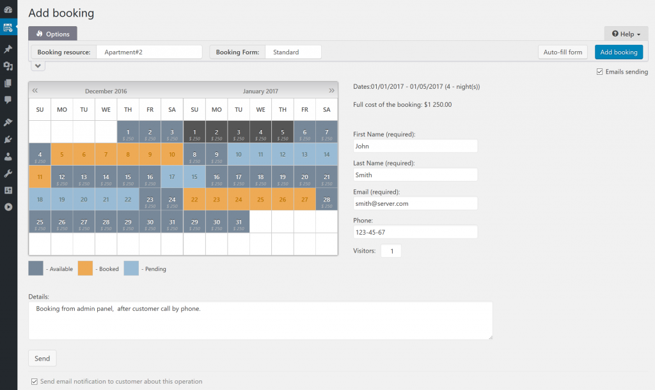
Task: Open Settings via the sliders icon
Action: click(8, 189)
